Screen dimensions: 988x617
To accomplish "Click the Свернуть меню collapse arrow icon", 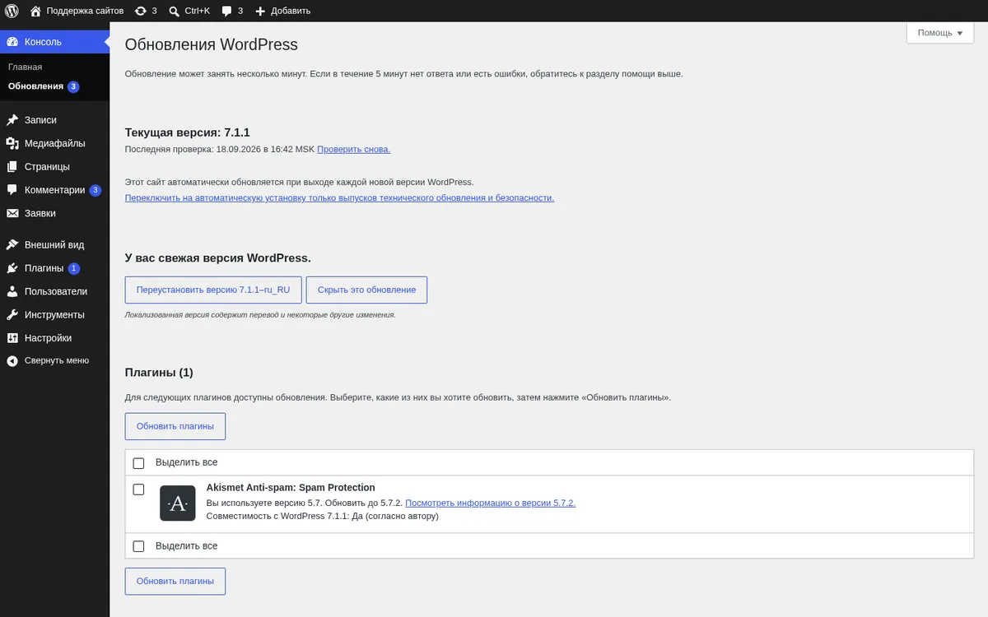I will [12, 360].
